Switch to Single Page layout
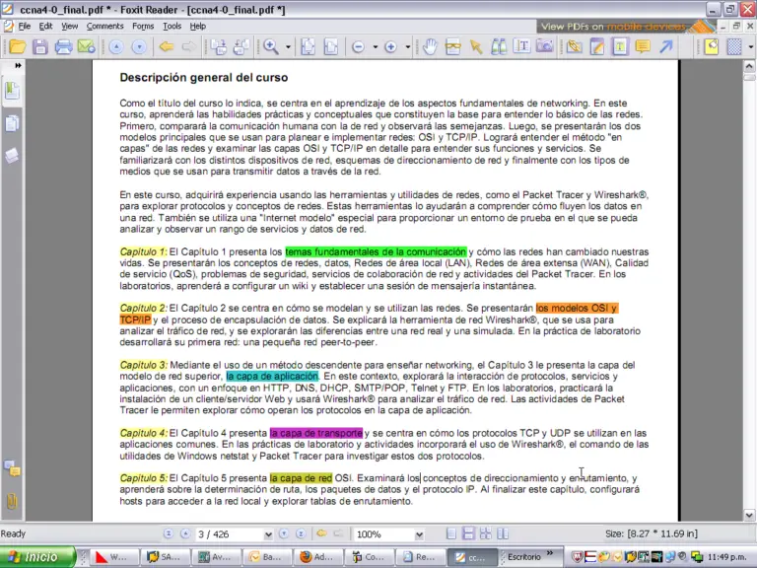This screenshot has height=568, width=757. [x=450, y=533]
